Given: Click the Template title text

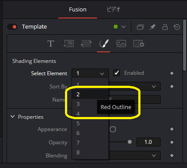Looking at the screenshot, I should (x=34, y=27).
